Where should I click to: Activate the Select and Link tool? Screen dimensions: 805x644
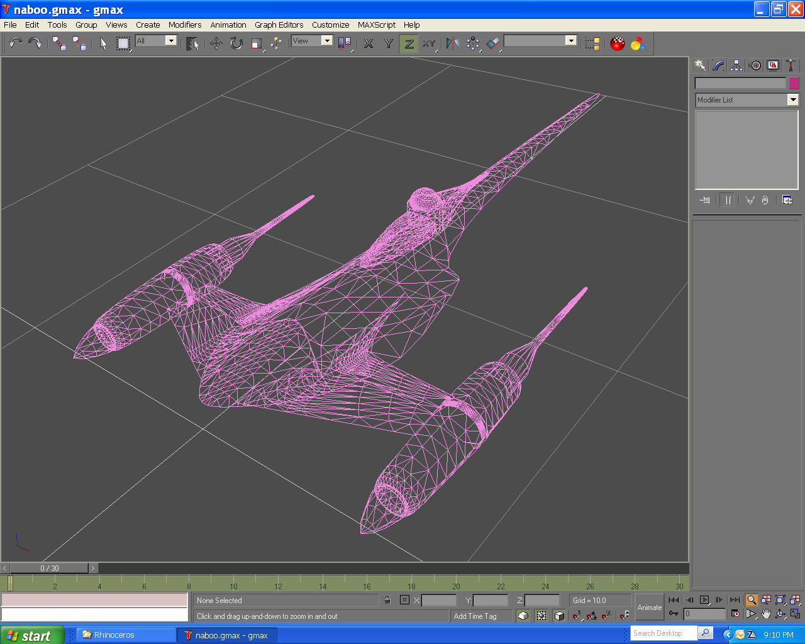[59, 43]
